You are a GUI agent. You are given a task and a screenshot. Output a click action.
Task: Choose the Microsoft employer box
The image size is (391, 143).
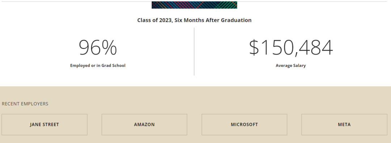coord(244,125)
